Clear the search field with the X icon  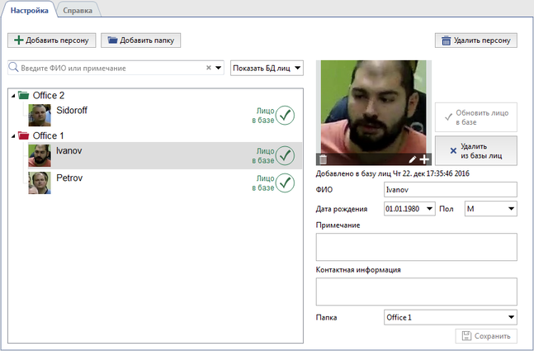[209, 68]
